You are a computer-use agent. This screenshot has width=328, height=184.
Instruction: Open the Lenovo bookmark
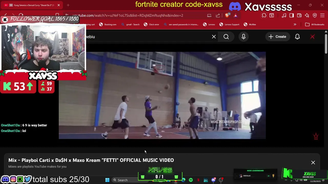(x=209, y=25)
